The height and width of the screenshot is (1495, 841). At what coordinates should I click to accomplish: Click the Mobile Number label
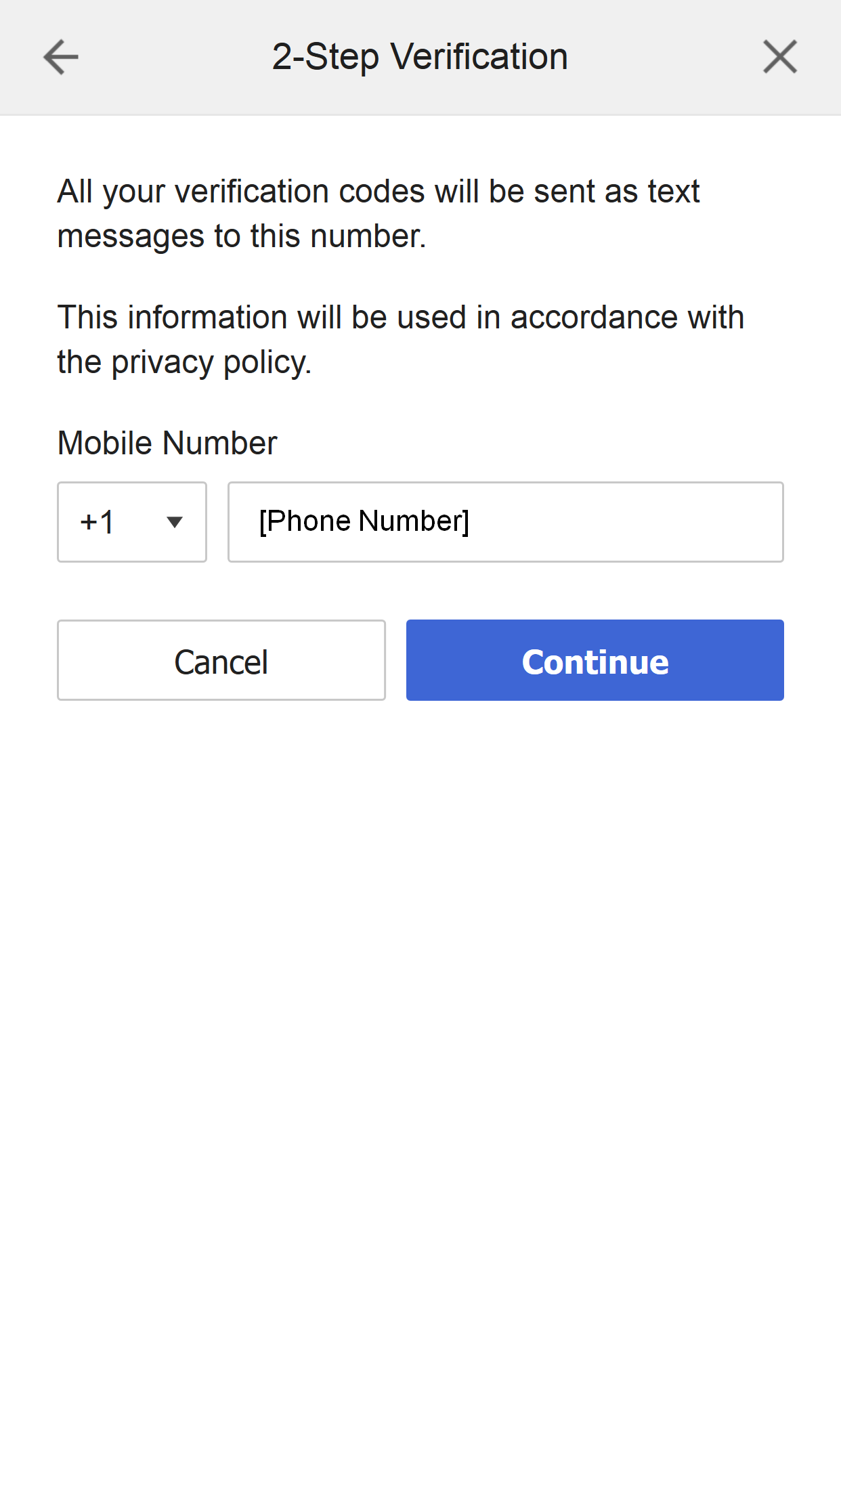[167, 443]
